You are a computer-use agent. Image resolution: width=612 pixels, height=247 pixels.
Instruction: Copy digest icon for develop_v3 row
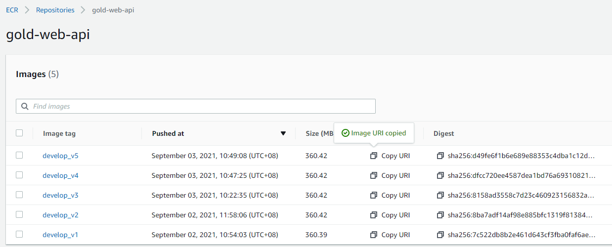click(x=440, y=195)
